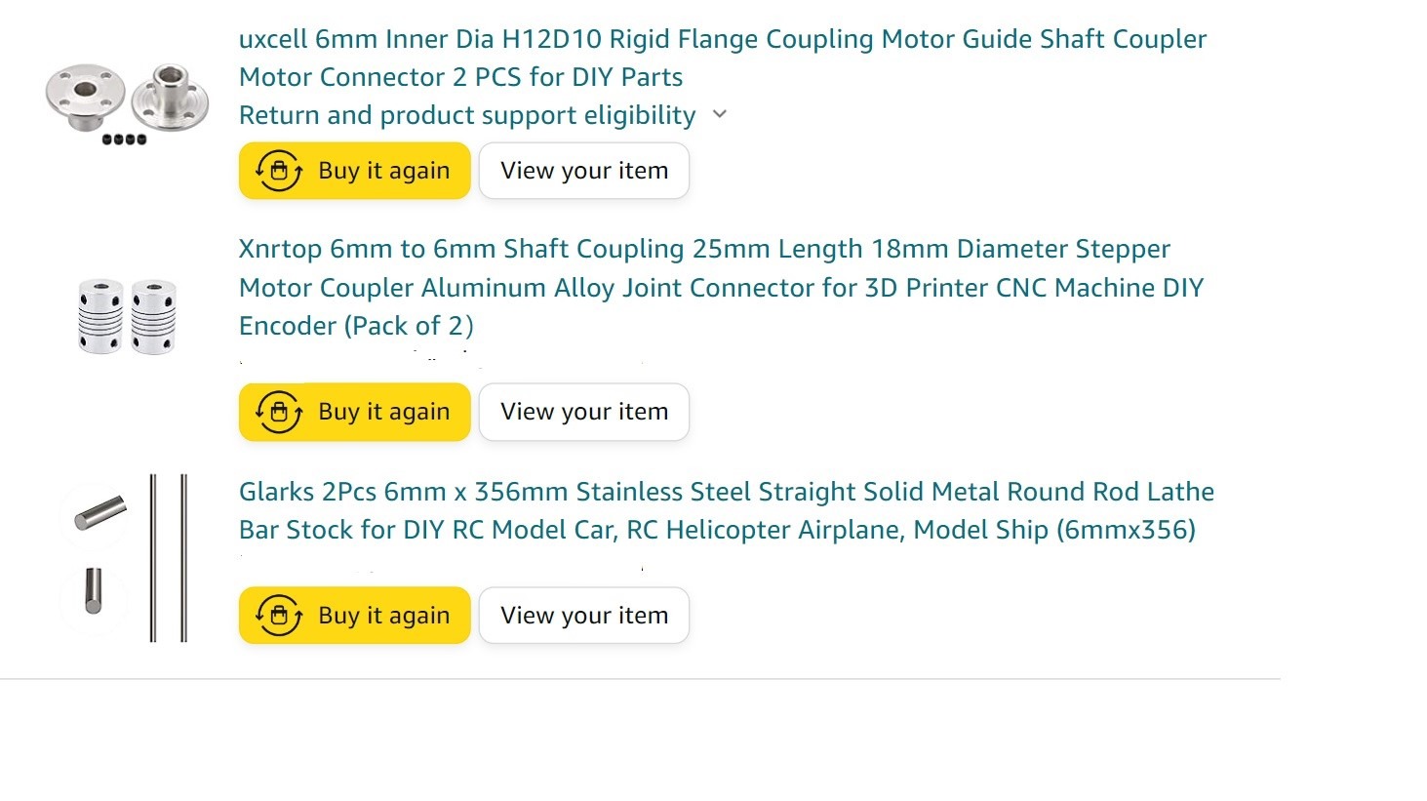
Task: Open Return and product support eligibility details
Action: pyautogui.click(x=467, y=115)
